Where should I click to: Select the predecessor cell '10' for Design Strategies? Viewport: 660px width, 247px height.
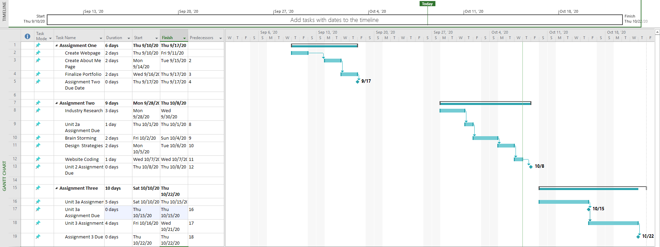coord(206,149)
